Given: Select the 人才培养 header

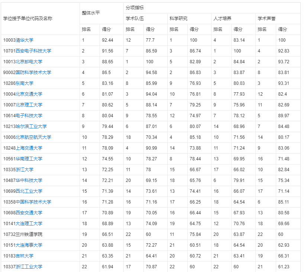Looking at the screenshot, I should 222,19.
